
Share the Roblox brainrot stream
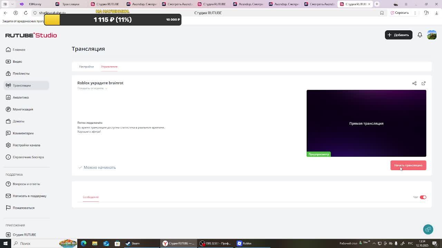click(x=414, y=83)
